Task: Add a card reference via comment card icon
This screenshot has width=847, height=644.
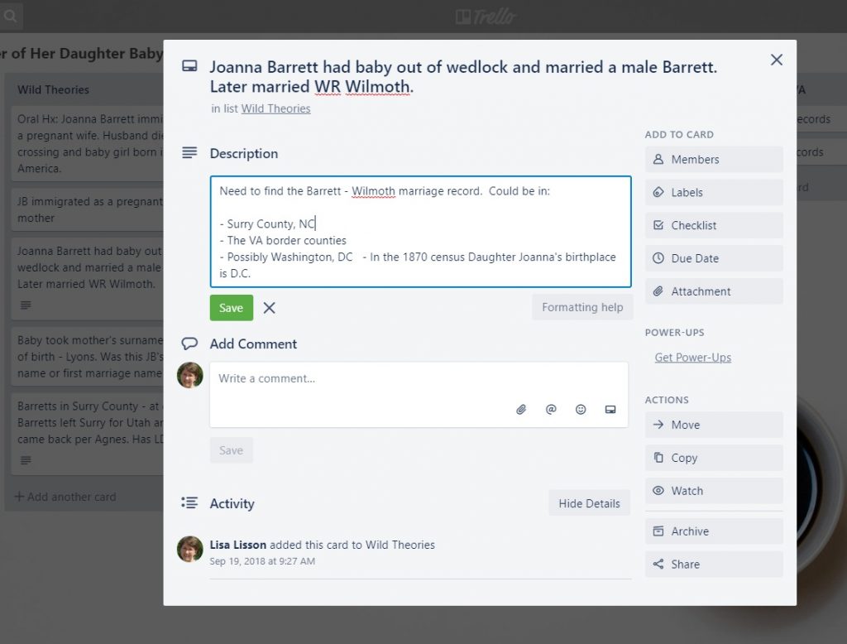Action: coord(610,409)
